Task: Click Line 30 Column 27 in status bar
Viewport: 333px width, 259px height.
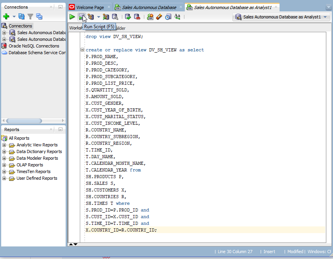Action: click(235, 252)
